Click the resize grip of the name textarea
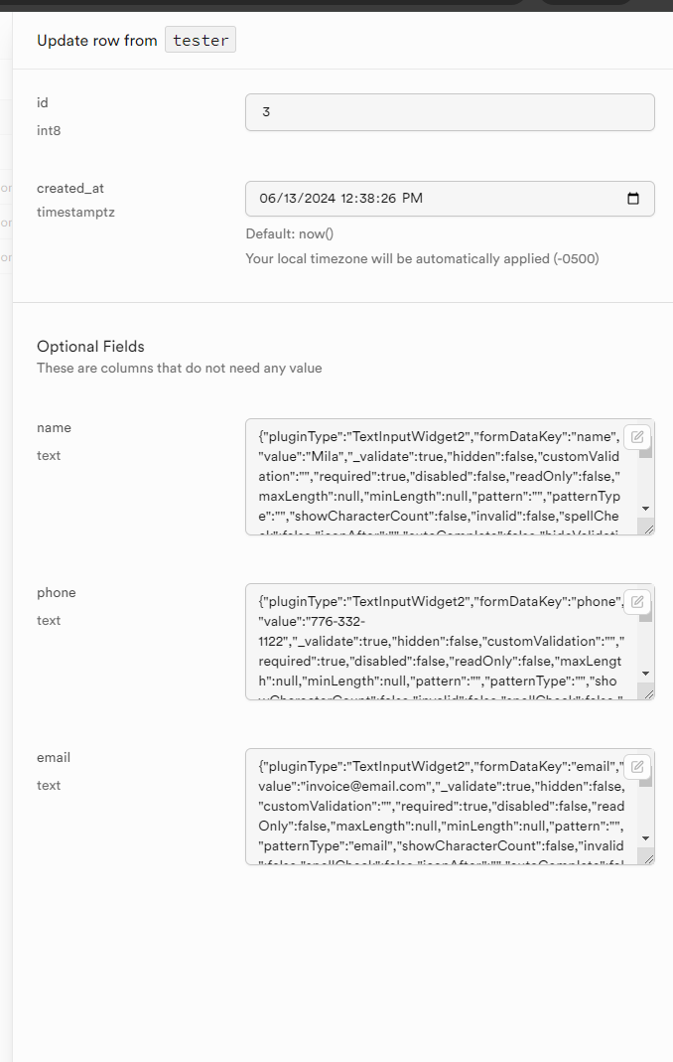Screen dimensions: 673x1062 (x=648, y=529)
